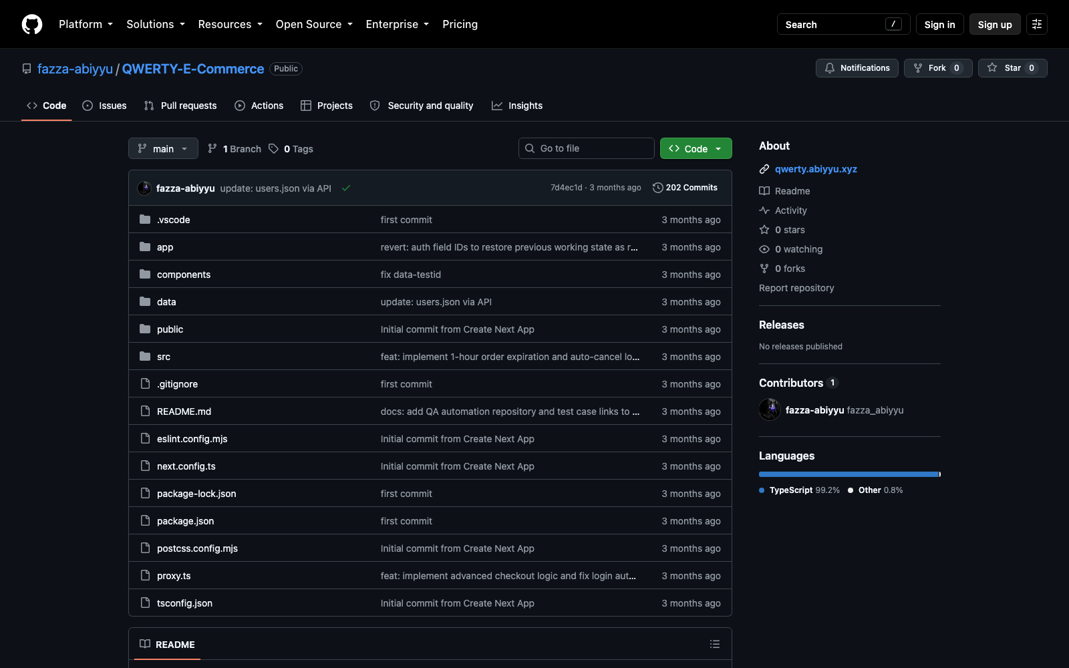The width and height of the screenshot is (1069, 668).
Task: Expand the Enterprise menu
Action: [398, 24]
